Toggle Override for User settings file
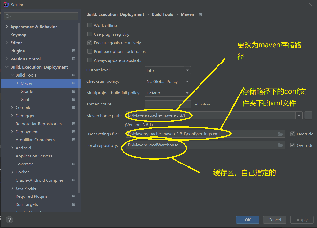 tap(293, 134)
